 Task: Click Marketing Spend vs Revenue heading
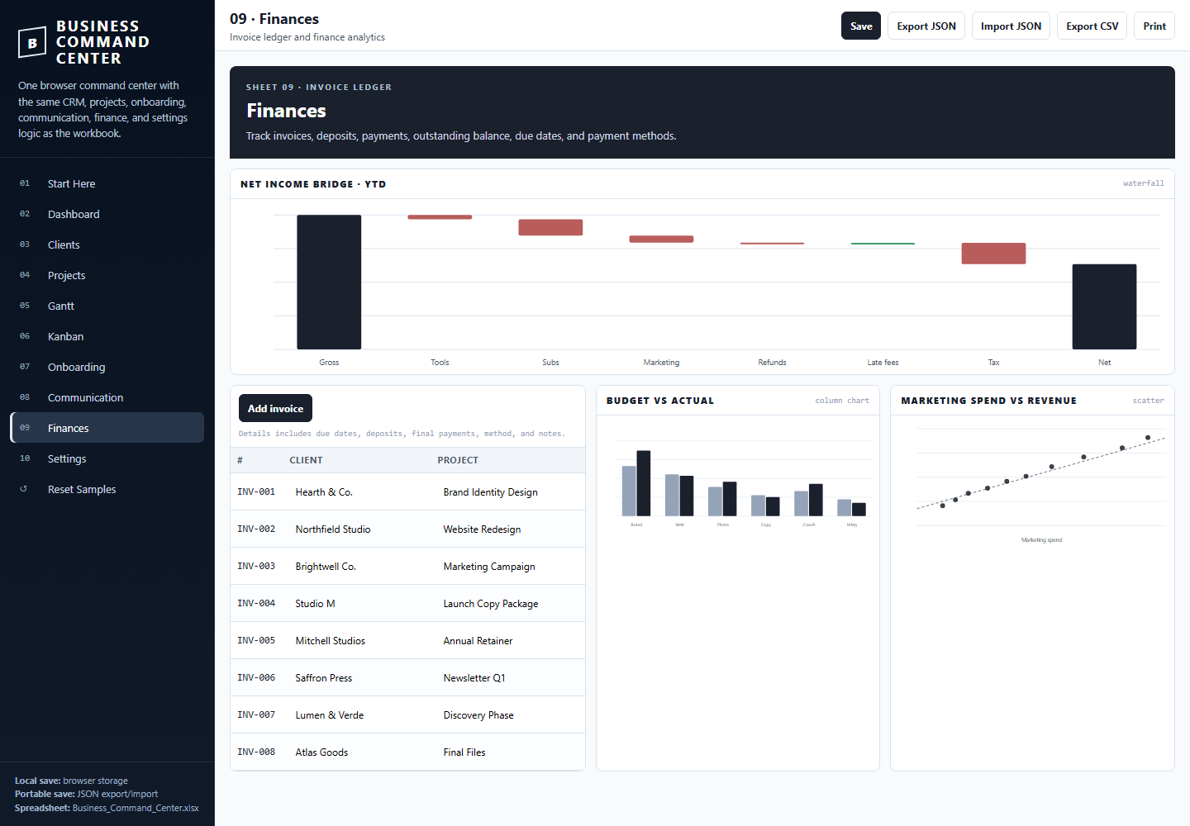coord(988,401)
